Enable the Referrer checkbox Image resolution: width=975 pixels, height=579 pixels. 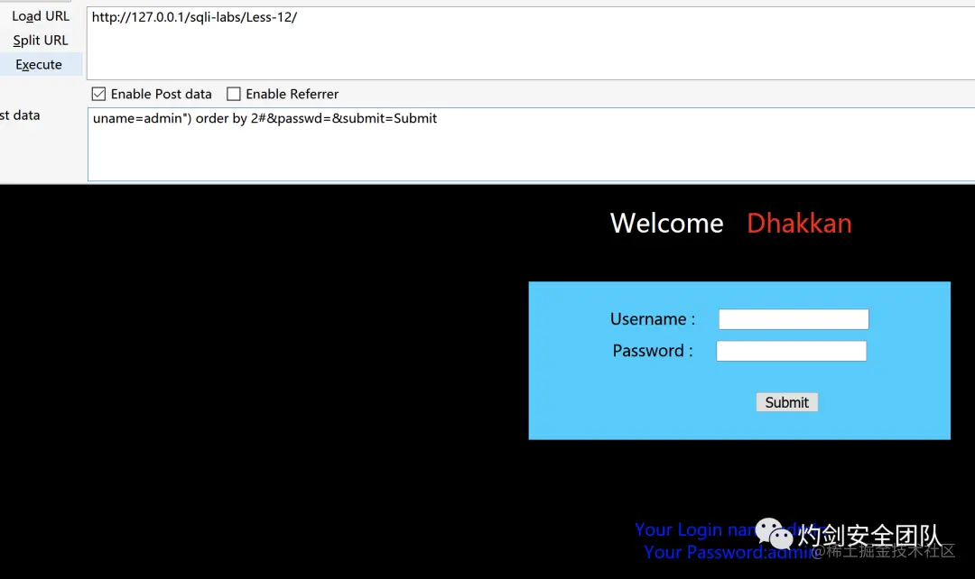click(233, 94)
